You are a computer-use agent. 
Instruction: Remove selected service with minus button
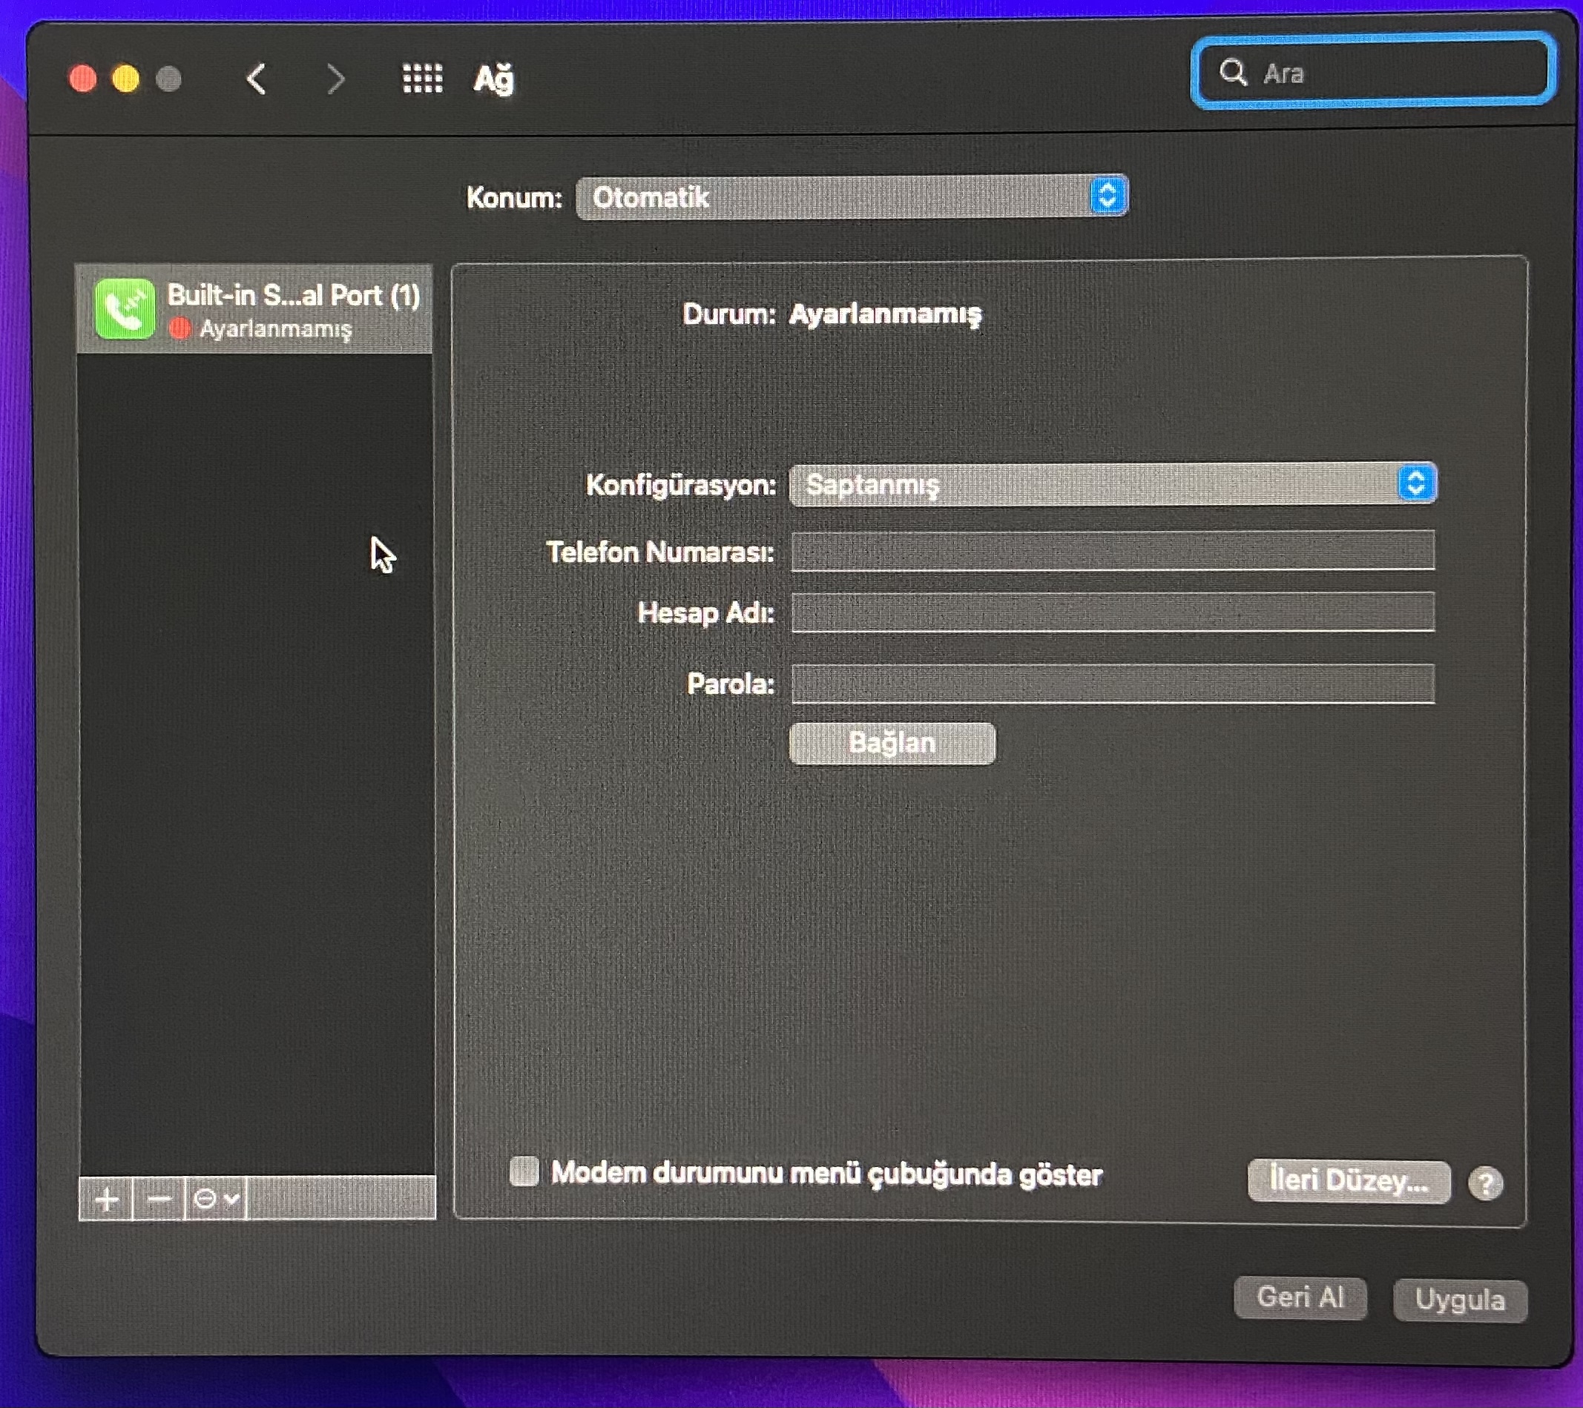[x=159, y=1200]
